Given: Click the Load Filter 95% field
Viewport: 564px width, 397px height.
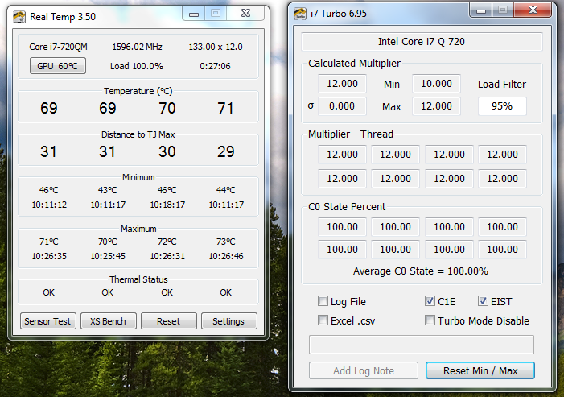Looking at the screenshot, I should pos(502,106).
